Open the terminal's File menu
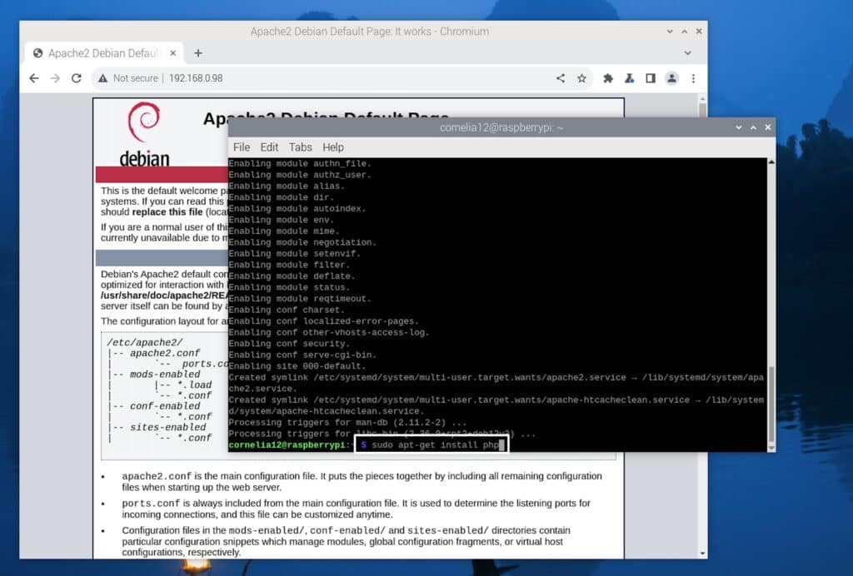 [x=242, y=147]
